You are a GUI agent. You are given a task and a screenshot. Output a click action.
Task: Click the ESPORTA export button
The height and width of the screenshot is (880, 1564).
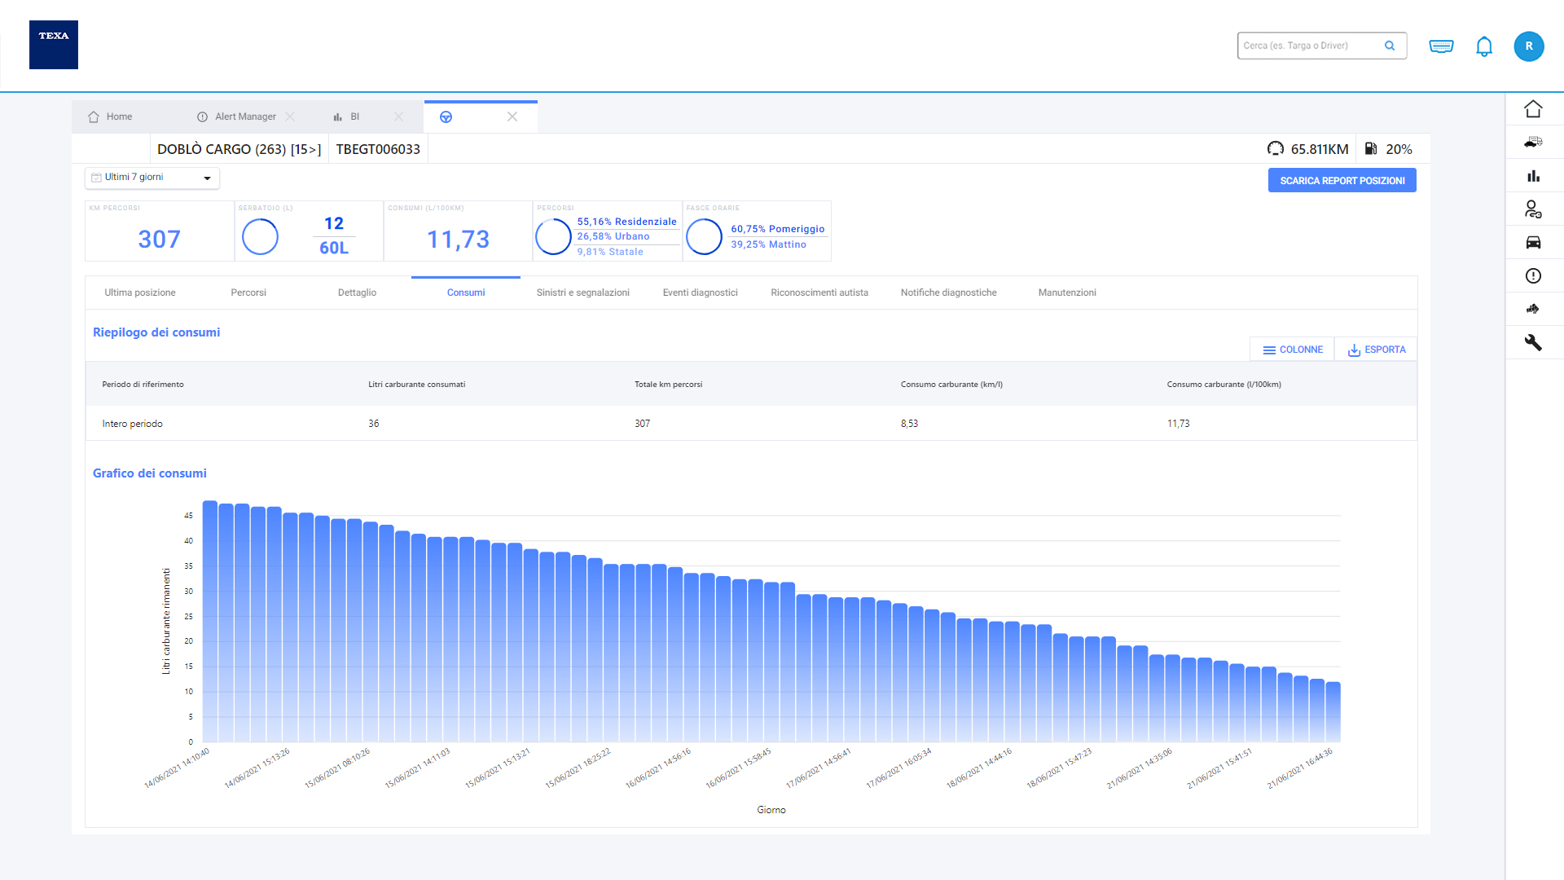coord(1377,350)
